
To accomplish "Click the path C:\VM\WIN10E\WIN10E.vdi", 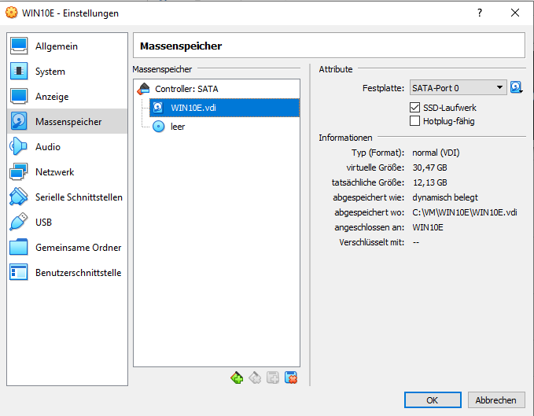I will (465, 212).
